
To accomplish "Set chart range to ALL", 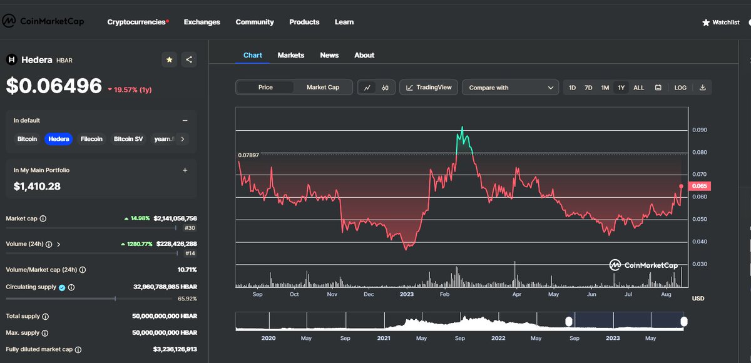I will tap(638, 88).
